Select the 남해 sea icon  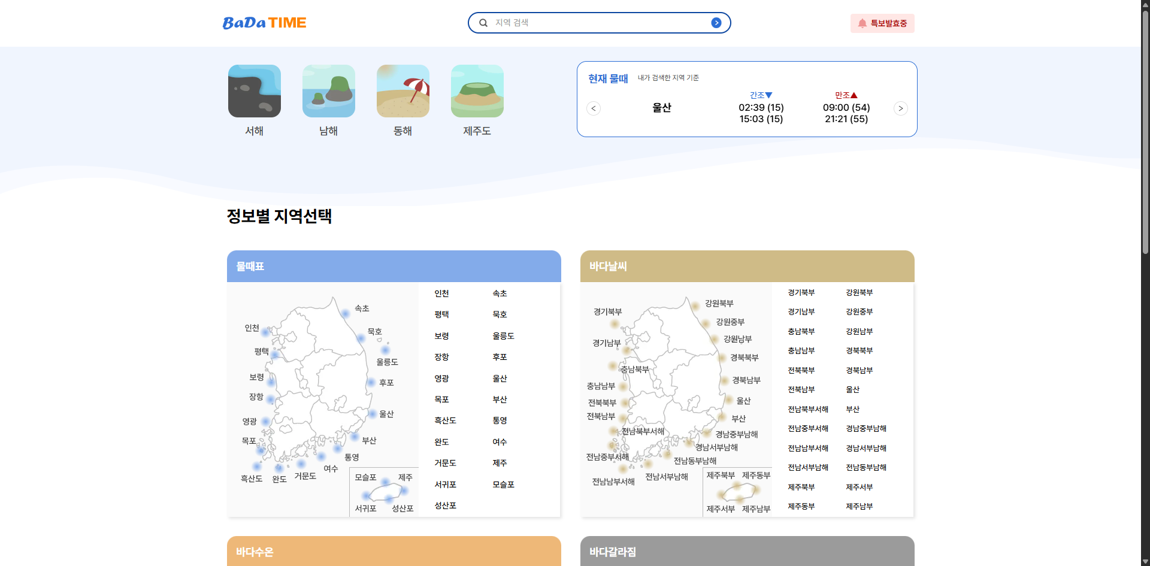click(x=328, y=91)
